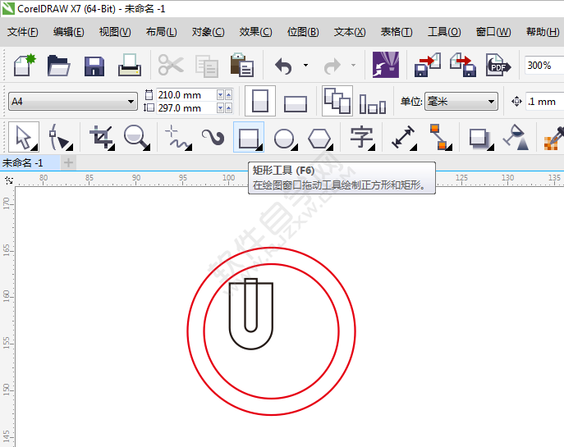The height and width of the screenshot is (447, 564).
Task: Open the 视图(V) menu
Action: point(115,32)
